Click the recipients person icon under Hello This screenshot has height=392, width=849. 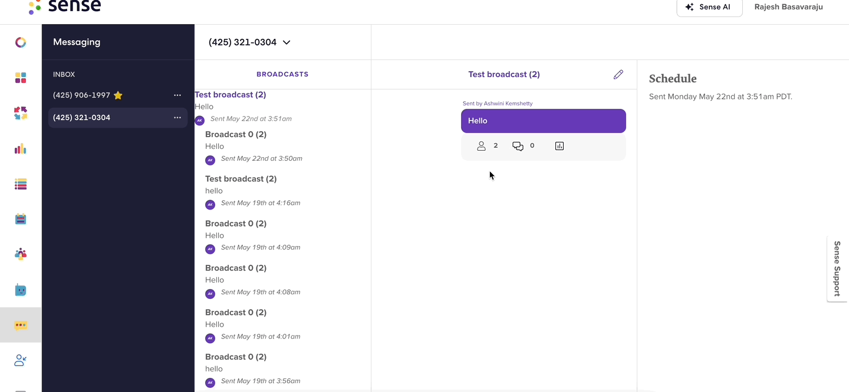click(x=481, y=146)
